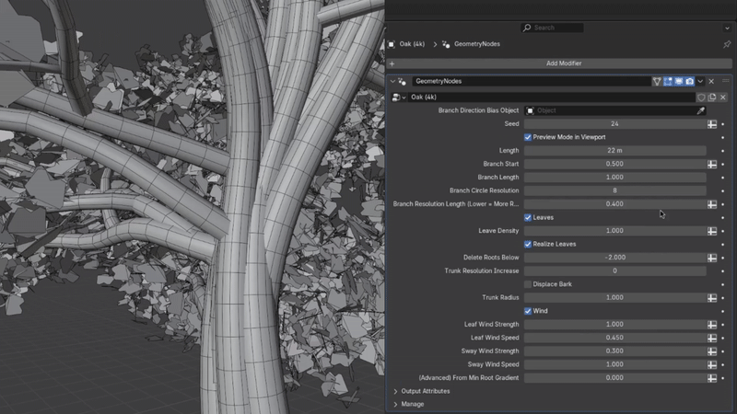Click the GeometryNodes modifier icon in breadcrumb
Image resolution: width=737 pixels, height=414 pixels.
click(446, 44)
